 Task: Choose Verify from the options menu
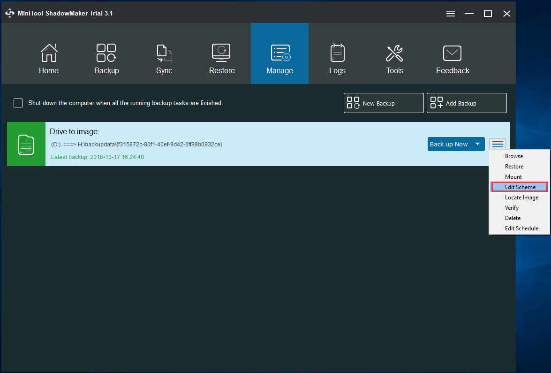click(x=512, y=207)
